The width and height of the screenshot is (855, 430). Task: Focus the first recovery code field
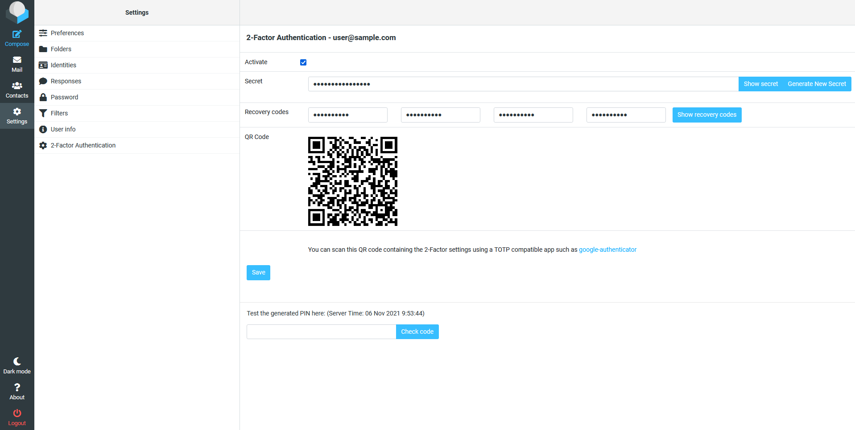point(348,115)
